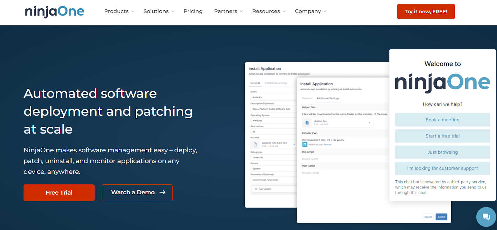
Task: Click the Description field with Cross-Platform Audio
Action: pos(274,109)
